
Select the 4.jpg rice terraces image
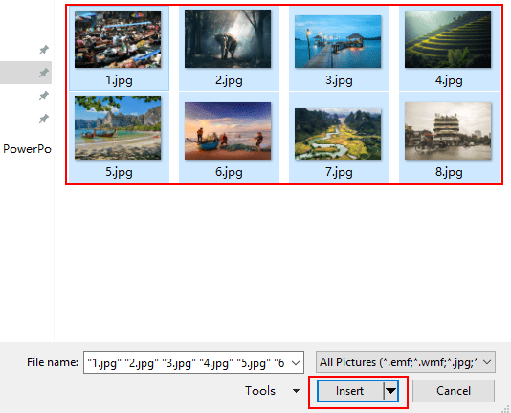[448, 39]
